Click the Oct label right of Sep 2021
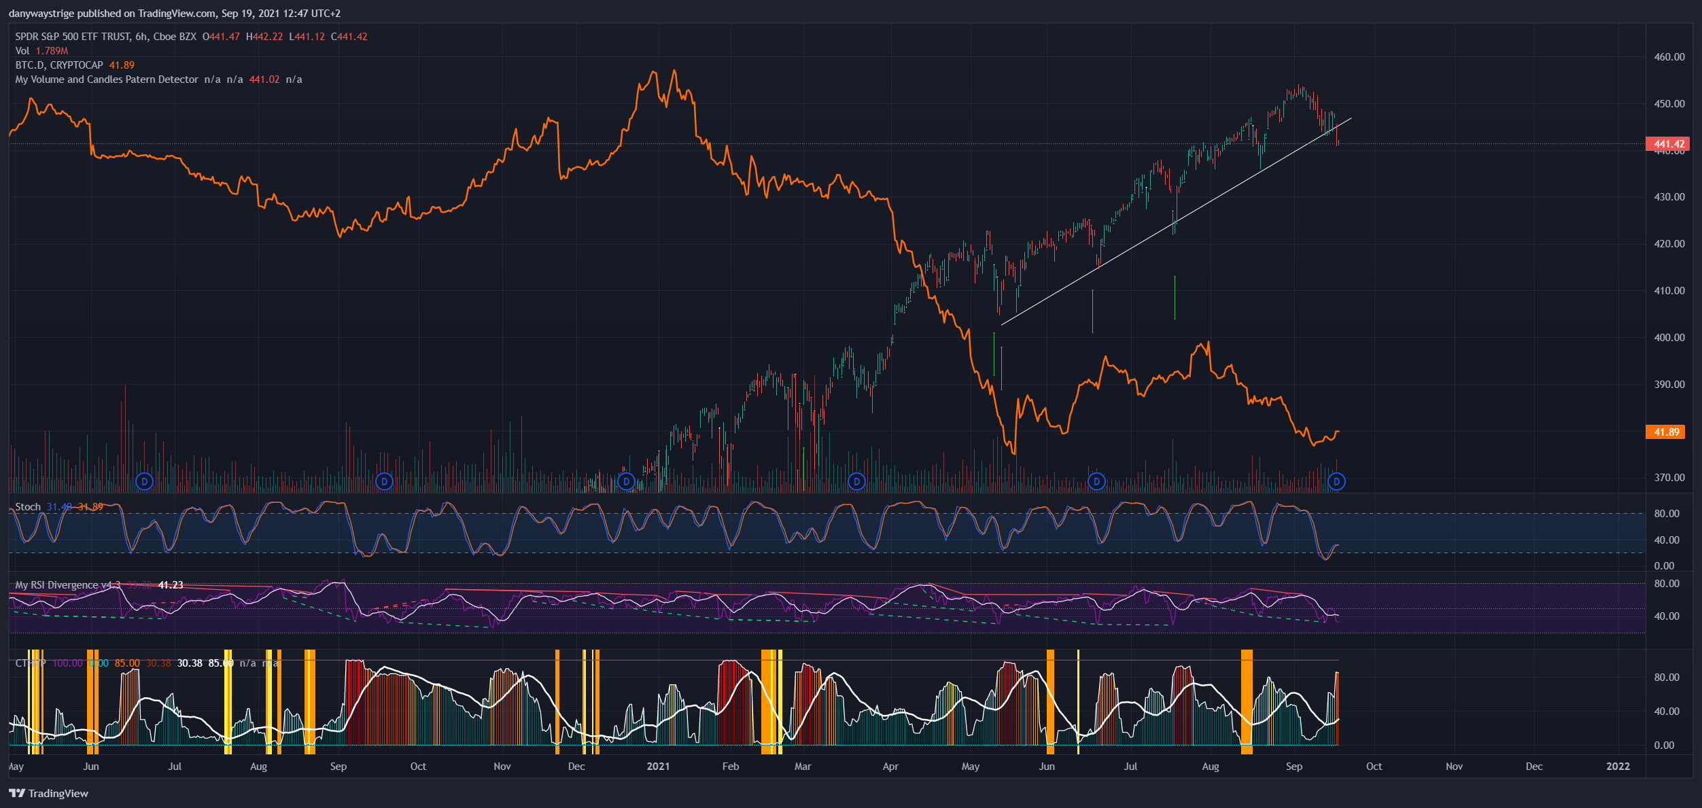 (x=1374, y=767)
